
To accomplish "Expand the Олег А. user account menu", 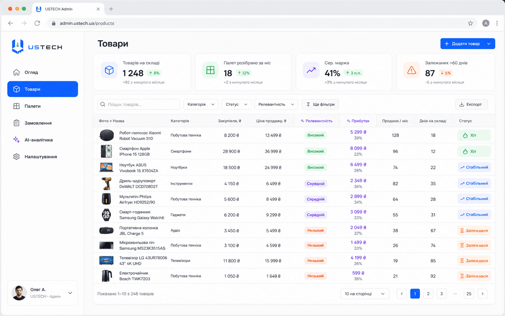I will coord(70,293).
